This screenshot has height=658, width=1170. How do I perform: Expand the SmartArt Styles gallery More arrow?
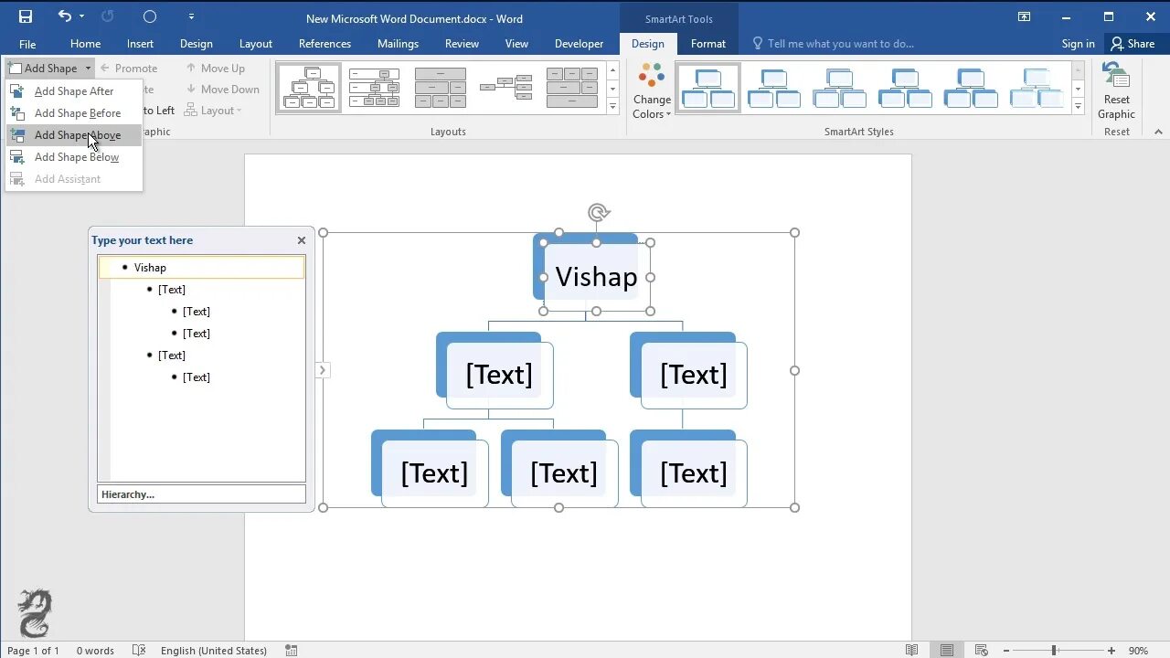(1079, 107)
